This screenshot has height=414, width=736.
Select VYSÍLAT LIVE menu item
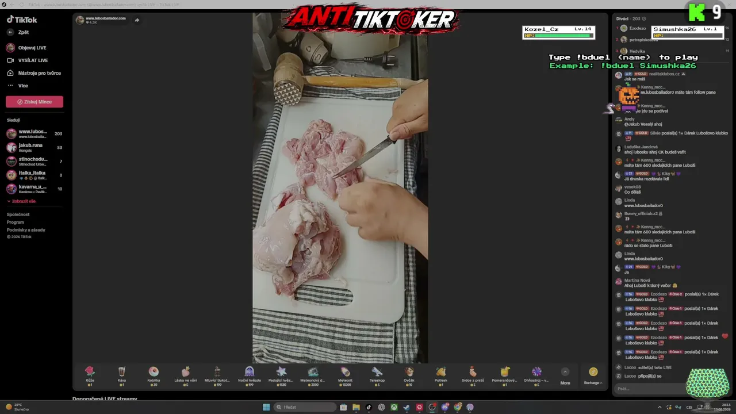click(x=27, y=60)
